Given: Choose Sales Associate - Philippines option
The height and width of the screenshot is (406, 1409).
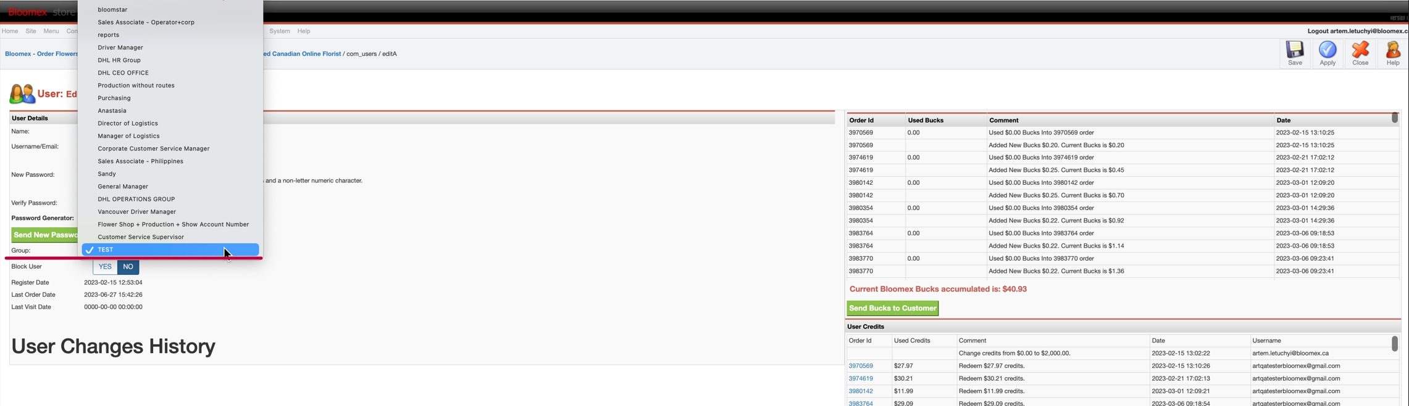Looking at the screenshot, I should pos(141,161).
